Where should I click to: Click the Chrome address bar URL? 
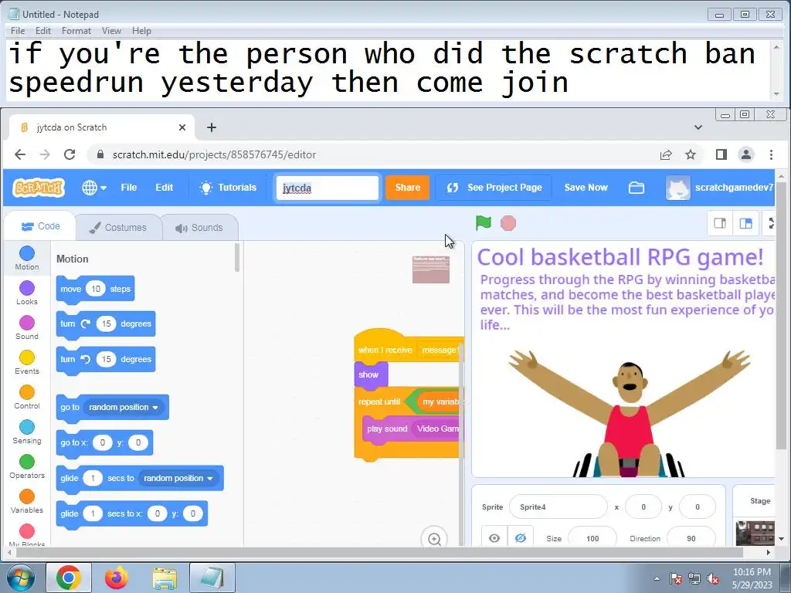[x=215, y=154]
